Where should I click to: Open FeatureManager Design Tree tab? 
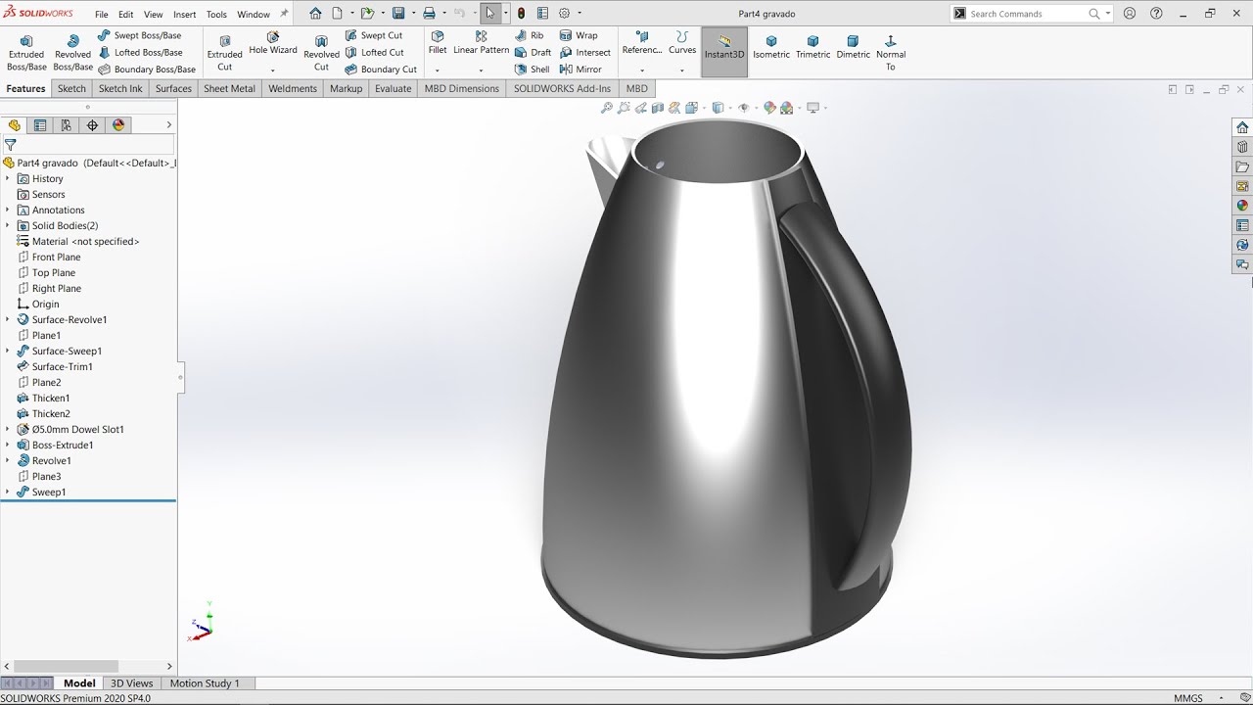tap(14, 125)
